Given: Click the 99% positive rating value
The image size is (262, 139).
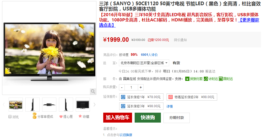Looking at the screenshot, I should (x=134, y=55).
